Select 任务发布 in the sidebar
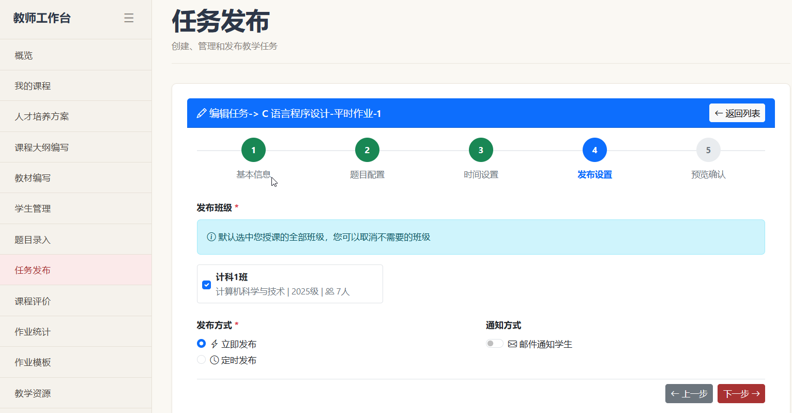 click(75, 270)
